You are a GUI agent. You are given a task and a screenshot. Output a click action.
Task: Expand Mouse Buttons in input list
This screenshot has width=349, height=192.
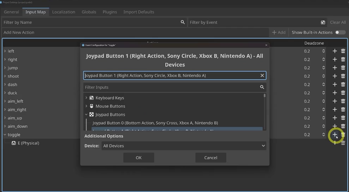point(86,106)
